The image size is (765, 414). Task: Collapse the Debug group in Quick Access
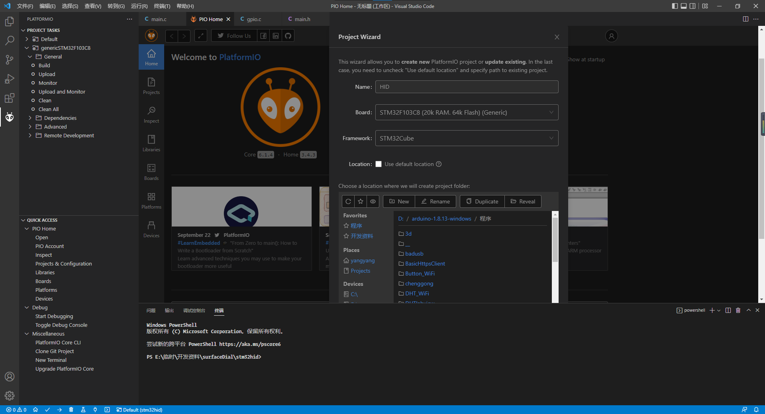point(27,307)
